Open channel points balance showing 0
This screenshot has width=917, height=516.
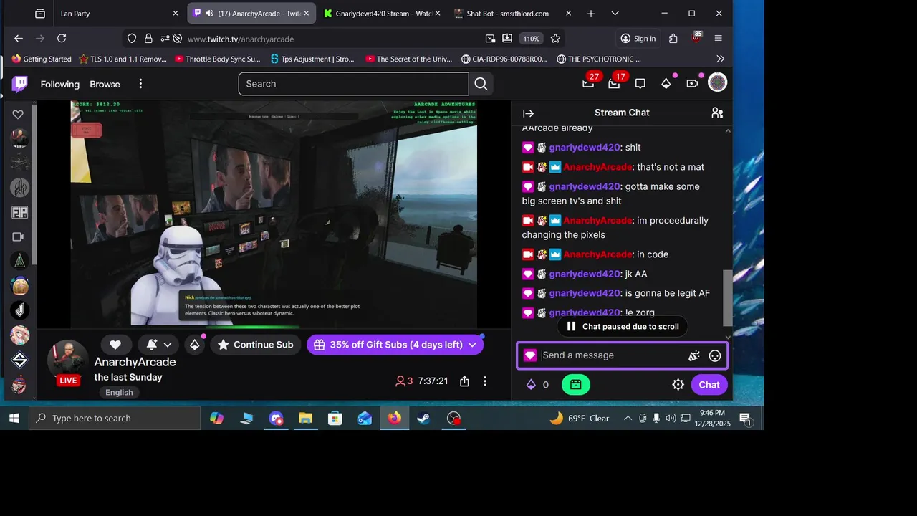pyautogui.click(x=537, y=385)
